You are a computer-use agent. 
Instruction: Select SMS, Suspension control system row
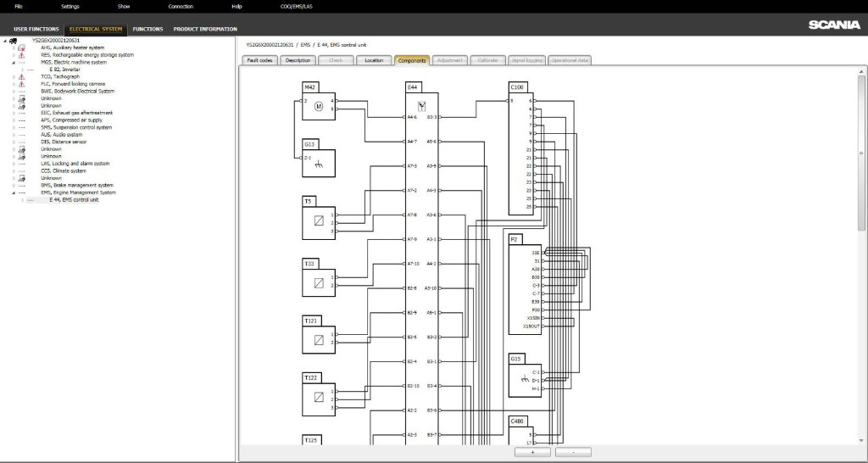76,127
